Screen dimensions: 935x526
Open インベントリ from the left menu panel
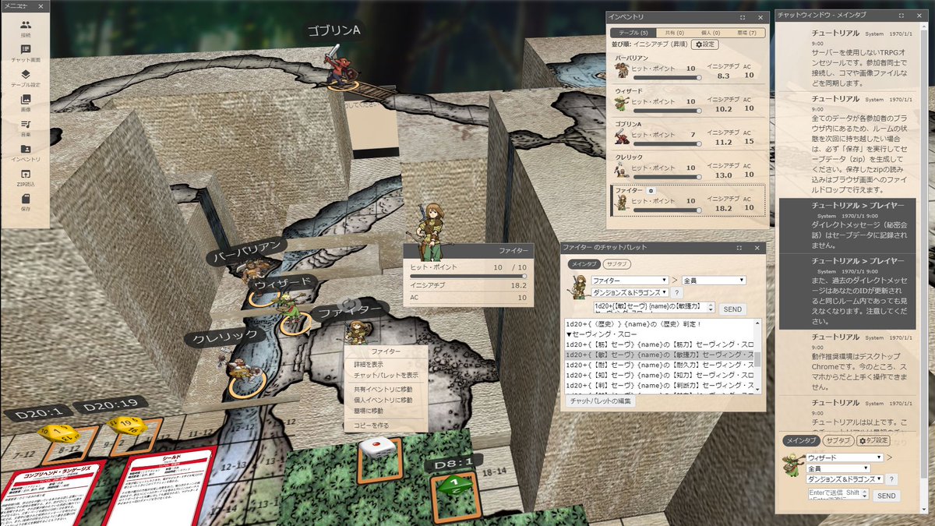(x=26, y=154)
